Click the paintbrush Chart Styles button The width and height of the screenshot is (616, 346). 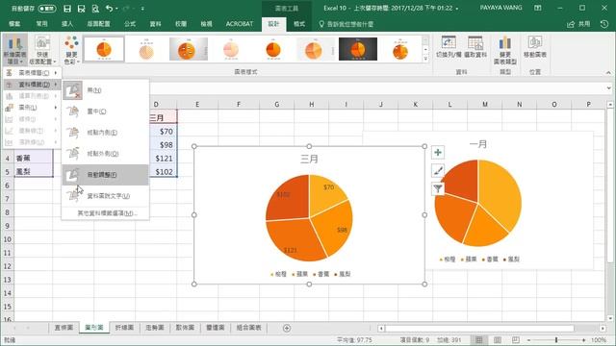tap(438, 171)
